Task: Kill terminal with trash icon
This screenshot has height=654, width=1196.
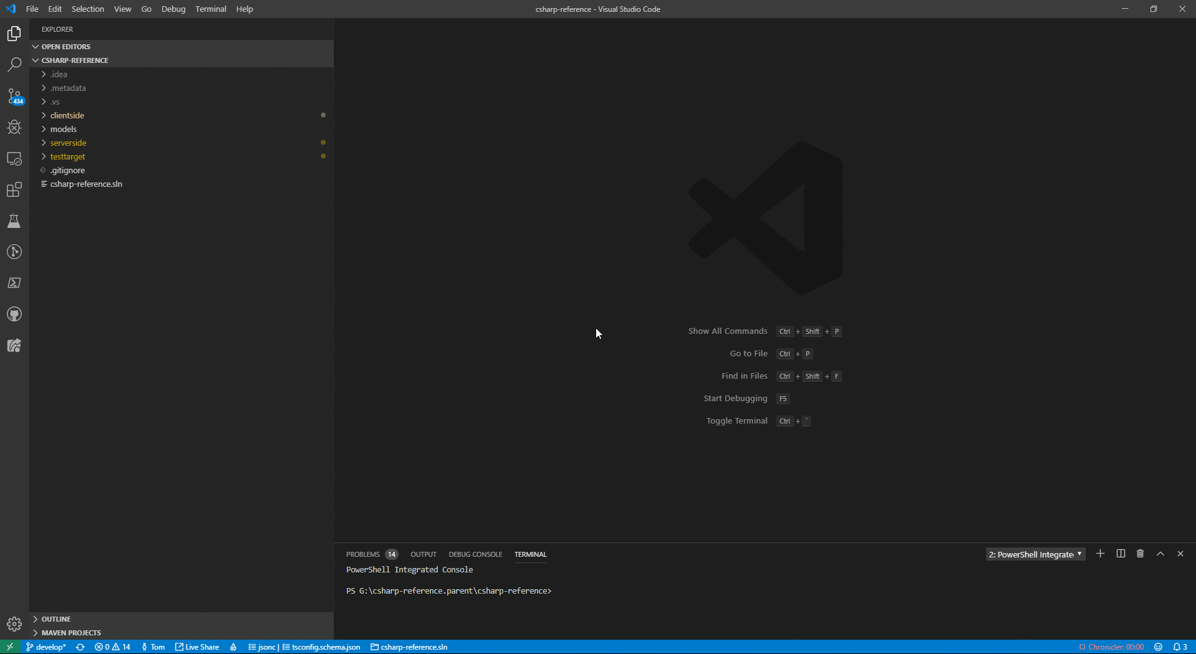Action: click(x=1140, y=554)
